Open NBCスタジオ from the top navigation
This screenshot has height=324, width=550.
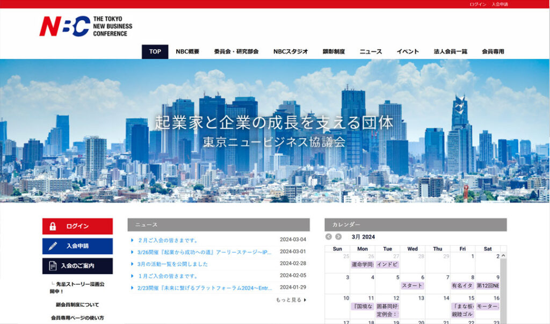[x=291, y=52]
